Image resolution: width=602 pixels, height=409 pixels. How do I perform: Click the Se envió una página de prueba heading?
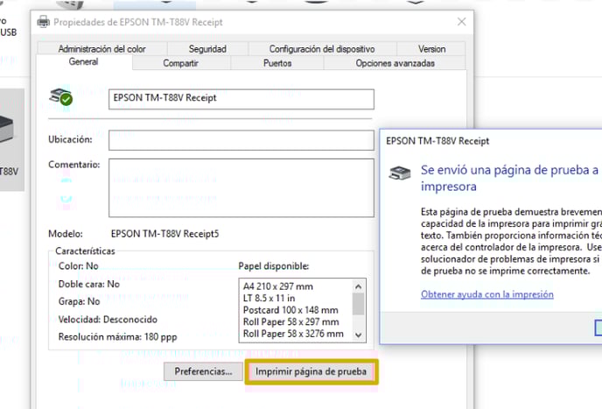tap(509, 178)
